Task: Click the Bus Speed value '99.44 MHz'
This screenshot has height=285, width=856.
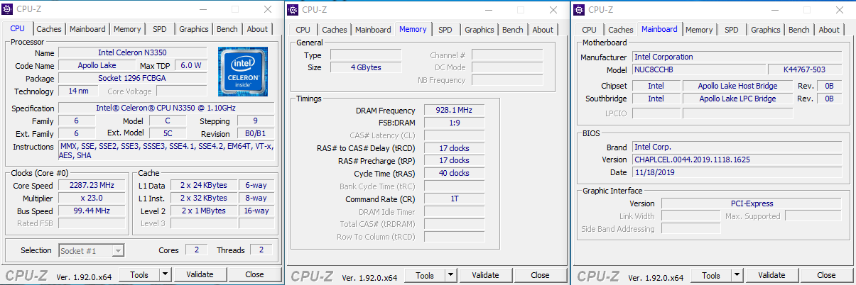Action: click(x=92, y=211)
